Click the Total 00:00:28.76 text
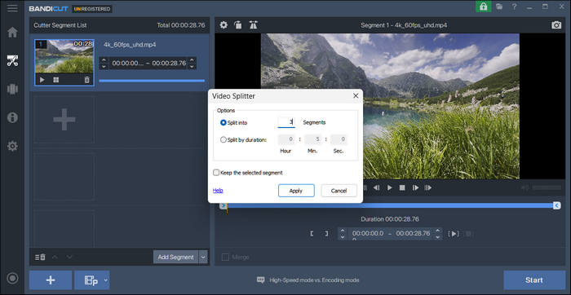 [x=181, y=25]
